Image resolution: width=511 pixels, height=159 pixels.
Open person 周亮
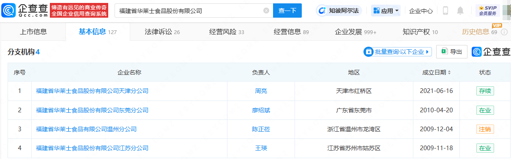pos(261,91)
